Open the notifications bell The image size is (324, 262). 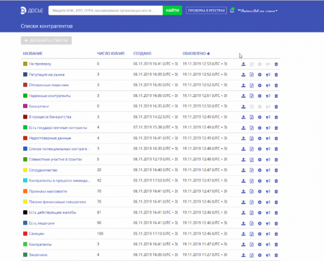point(232,11)
